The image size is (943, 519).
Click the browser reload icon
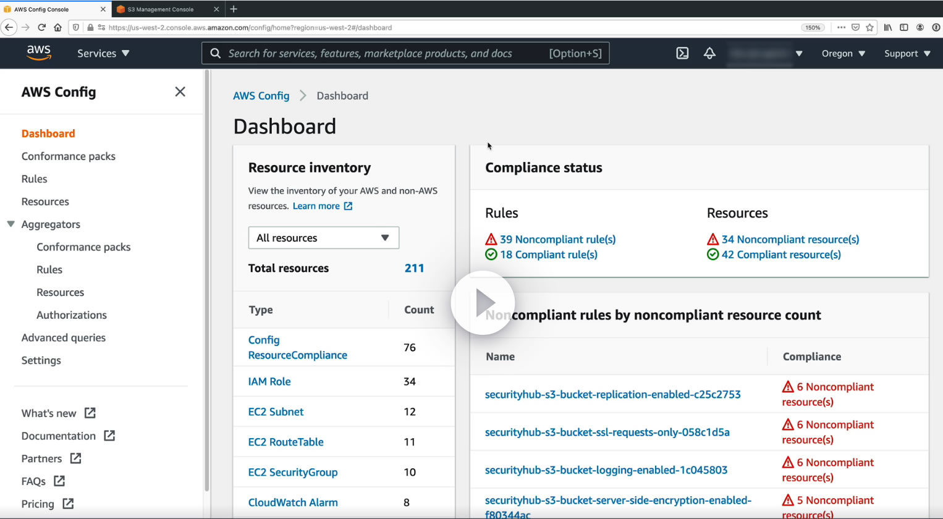(x=42, y=27)
